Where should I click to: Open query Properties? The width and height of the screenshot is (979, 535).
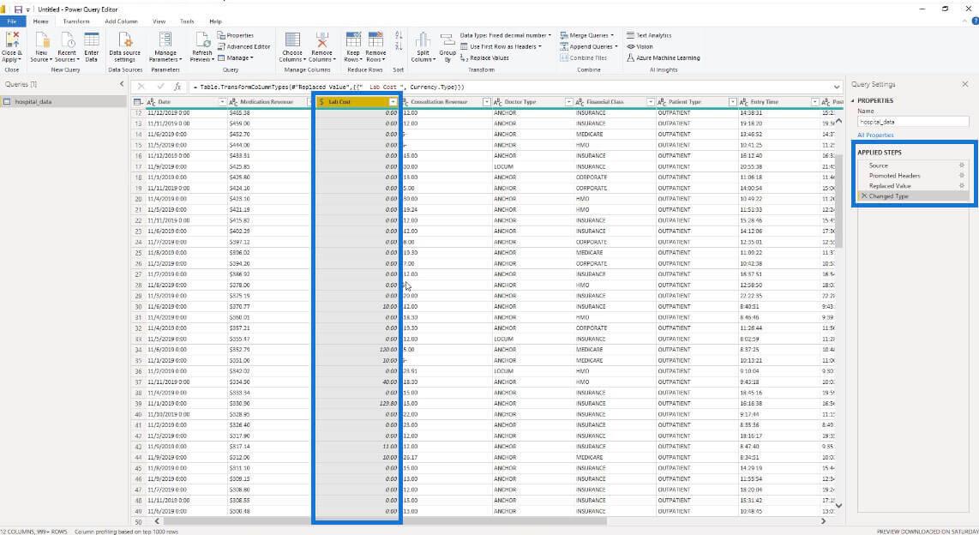click(236, 36)
